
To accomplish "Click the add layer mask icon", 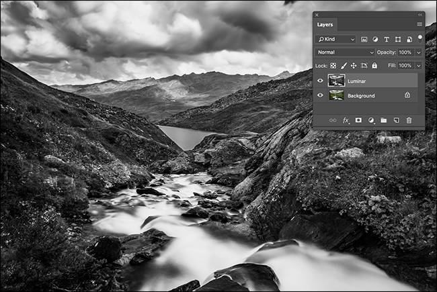I will [x=358, y=120].
